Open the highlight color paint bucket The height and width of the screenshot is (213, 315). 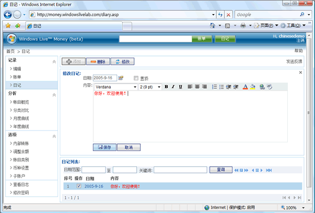point(253,86)
